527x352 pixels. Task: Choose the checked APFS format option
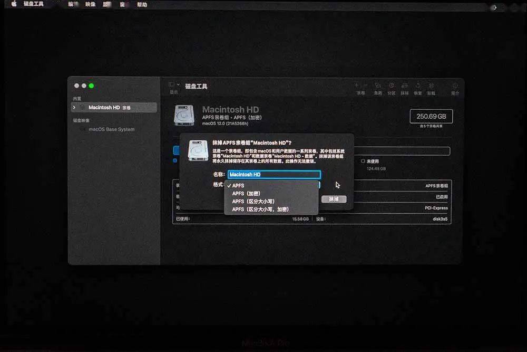271,185
